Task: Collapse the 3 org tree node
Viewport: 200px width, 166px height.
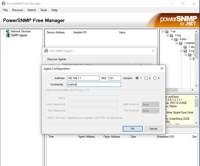Action: point(167,35)
